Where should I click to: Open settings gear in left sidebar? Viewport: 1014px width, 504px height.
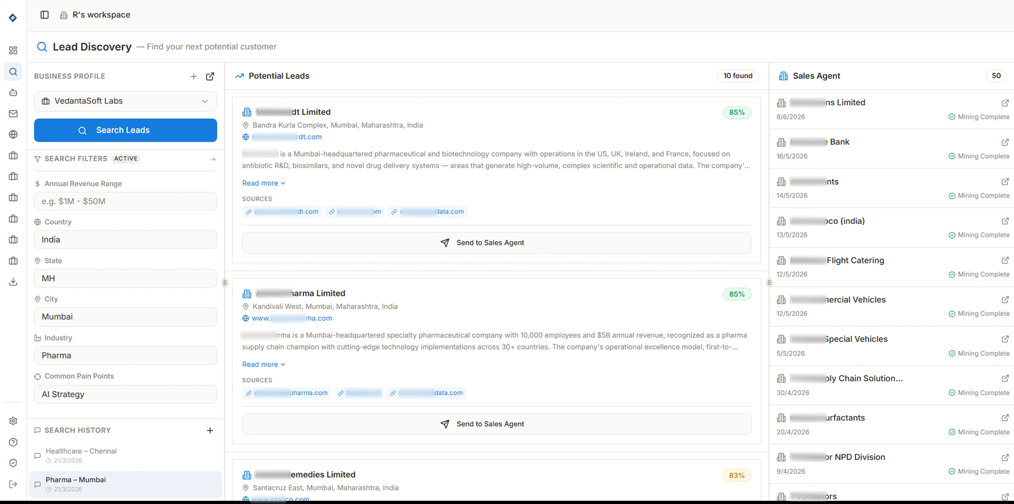tap(13, 421)
